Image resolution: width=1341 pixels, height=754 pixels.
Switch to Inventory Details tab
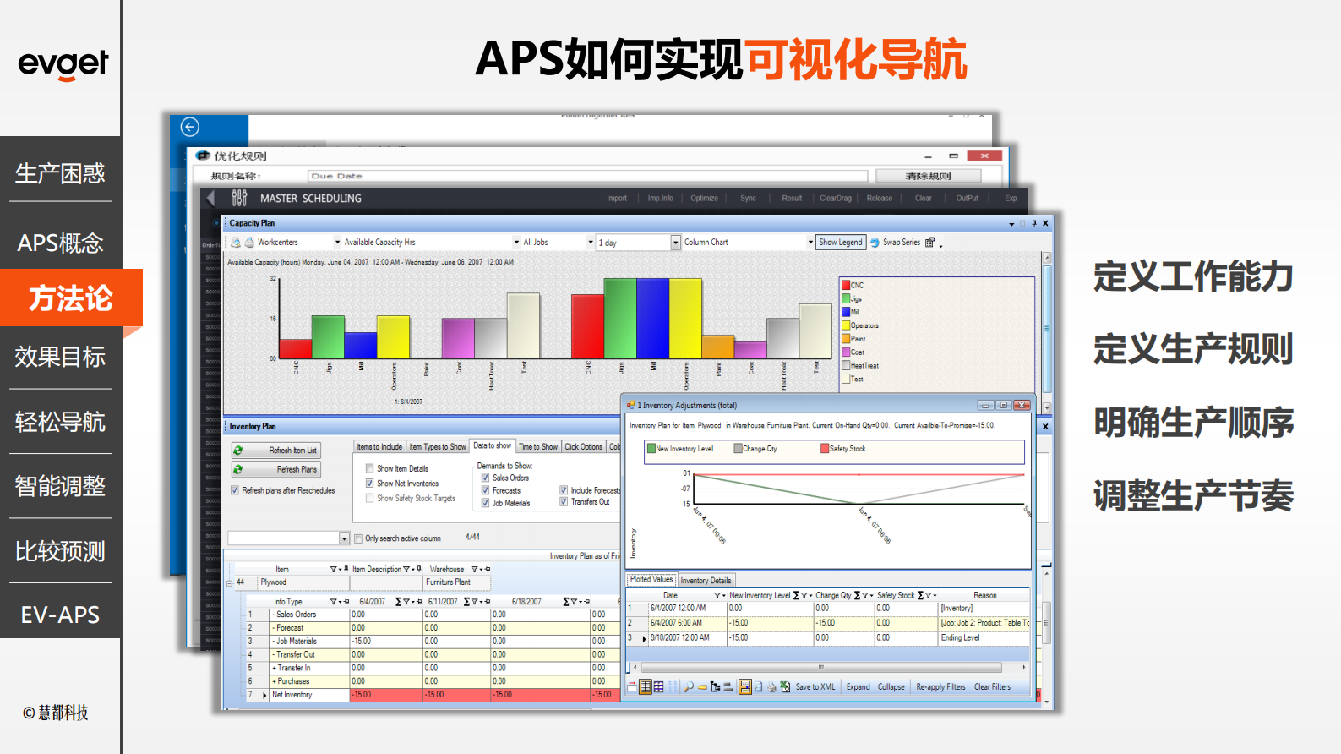click(706, 581)
